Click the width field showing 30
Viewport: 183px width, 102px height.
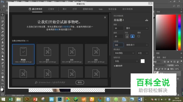click(x=118, y=28)
